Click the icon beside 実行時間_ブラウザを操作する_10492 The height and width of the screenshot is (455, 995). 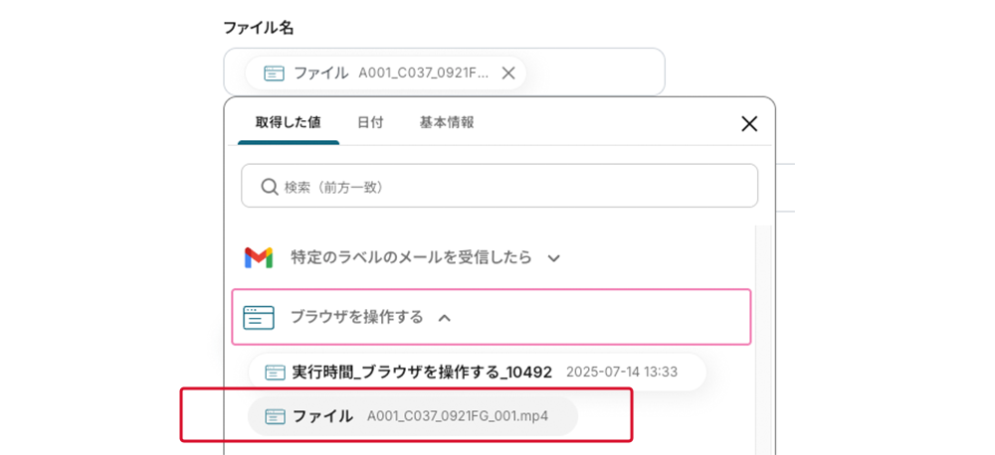point(275,372)
